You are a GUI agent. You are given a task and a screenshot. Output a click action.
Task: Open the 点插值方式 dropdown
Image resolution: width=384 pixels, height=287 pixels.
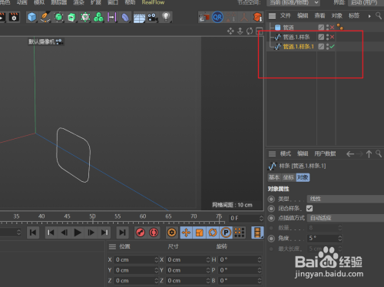point(346,218)
